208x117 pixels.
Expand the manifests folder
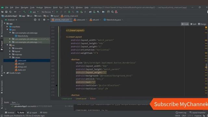pyautogui.click(x=7, y=27)
